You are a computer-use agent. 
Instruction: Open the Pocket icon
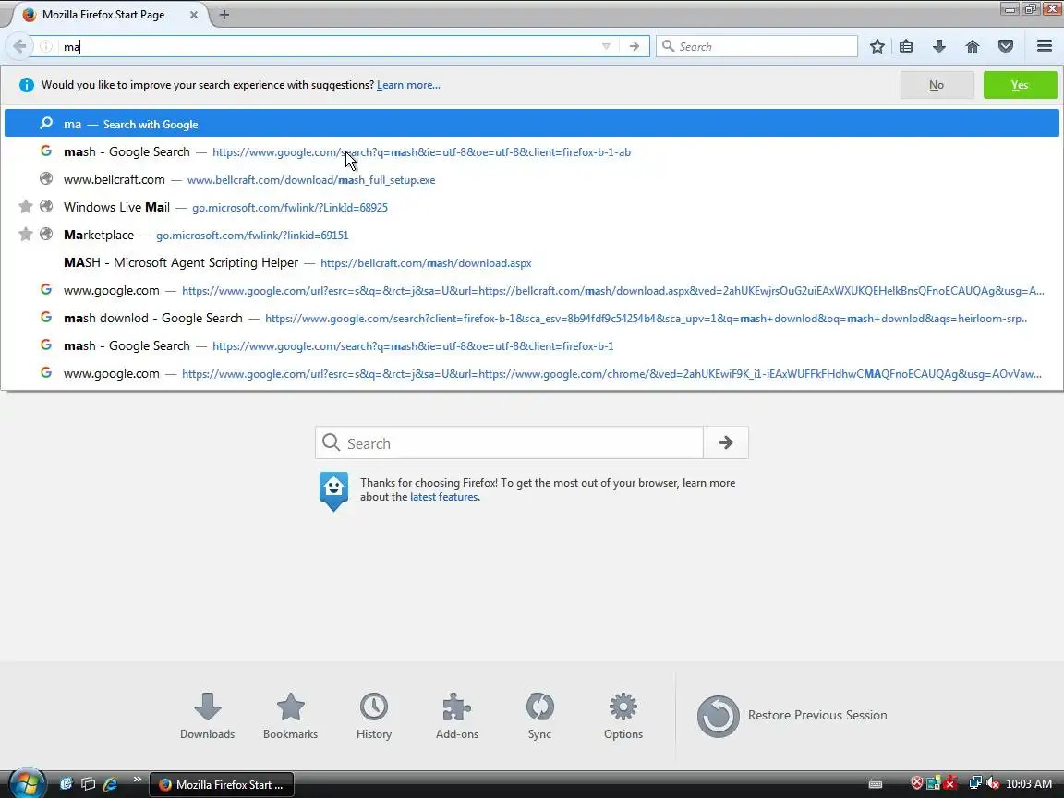(x=1006, y=46)
